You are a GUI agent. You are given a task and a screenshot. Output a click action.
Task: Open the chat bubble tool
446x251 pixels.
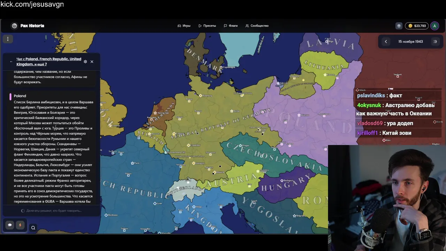(x=10, y=225)
